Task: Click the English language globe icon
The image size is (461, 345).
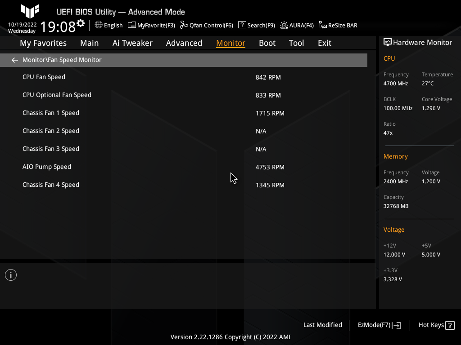Action: tap(99, 26)
